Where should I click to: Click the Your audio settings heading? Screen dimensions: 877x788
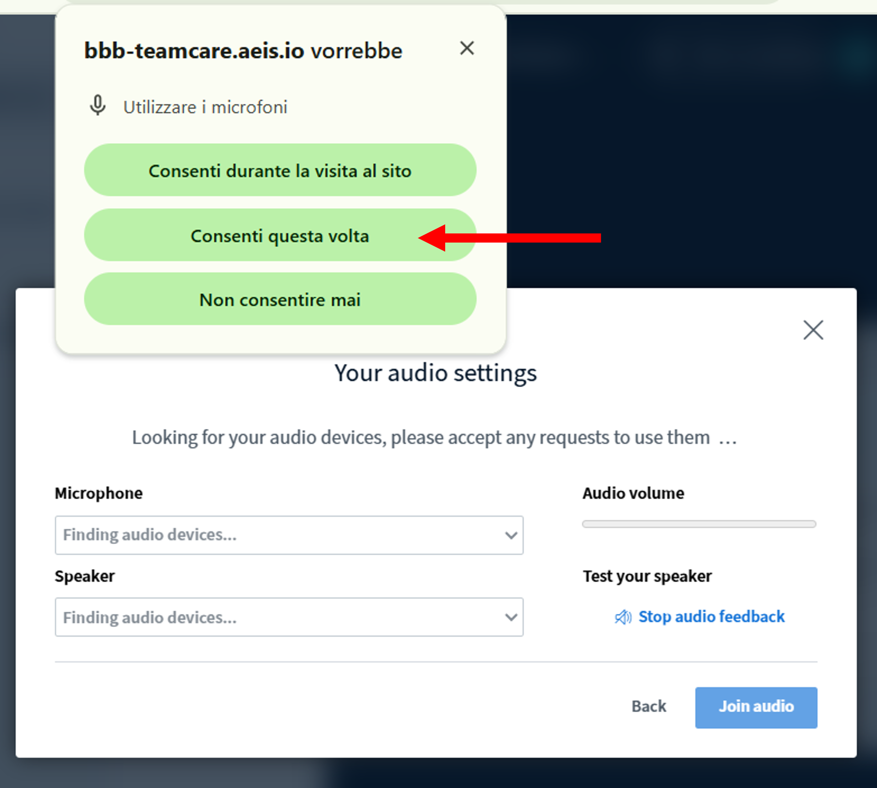[x=435, y=373]
